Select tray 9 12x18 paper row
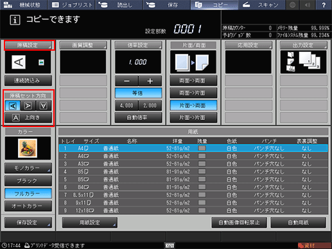 pyautogui.click(x=193, y=210)
